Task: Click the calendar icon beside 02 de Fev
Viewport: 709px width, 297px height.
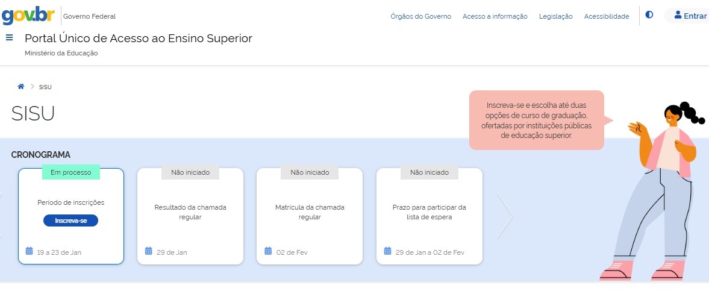Action: click(268, 251)
